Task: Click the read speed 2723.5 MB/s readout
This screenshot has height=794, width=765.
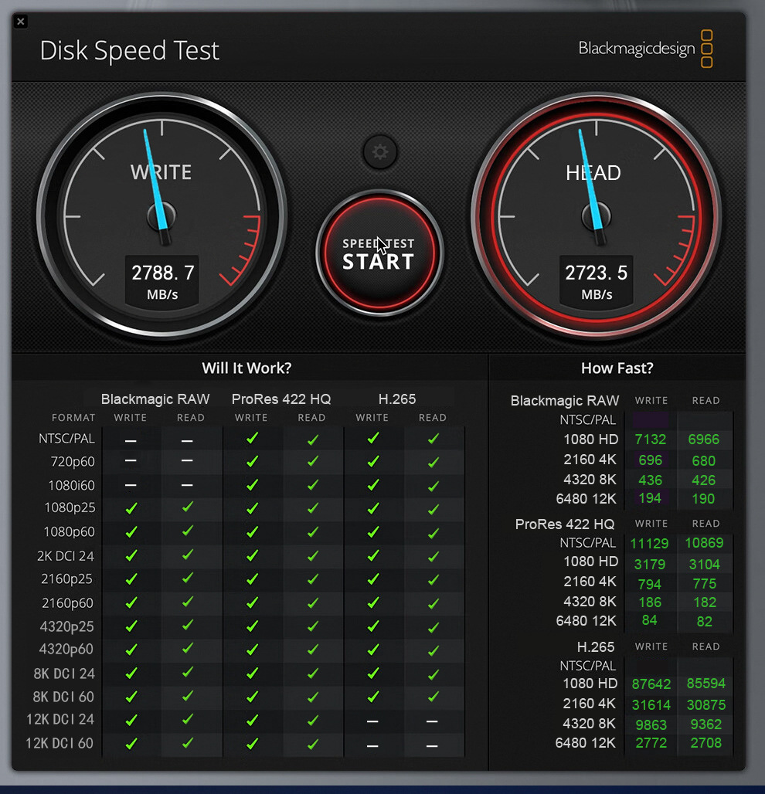Action: coord(597,282)
